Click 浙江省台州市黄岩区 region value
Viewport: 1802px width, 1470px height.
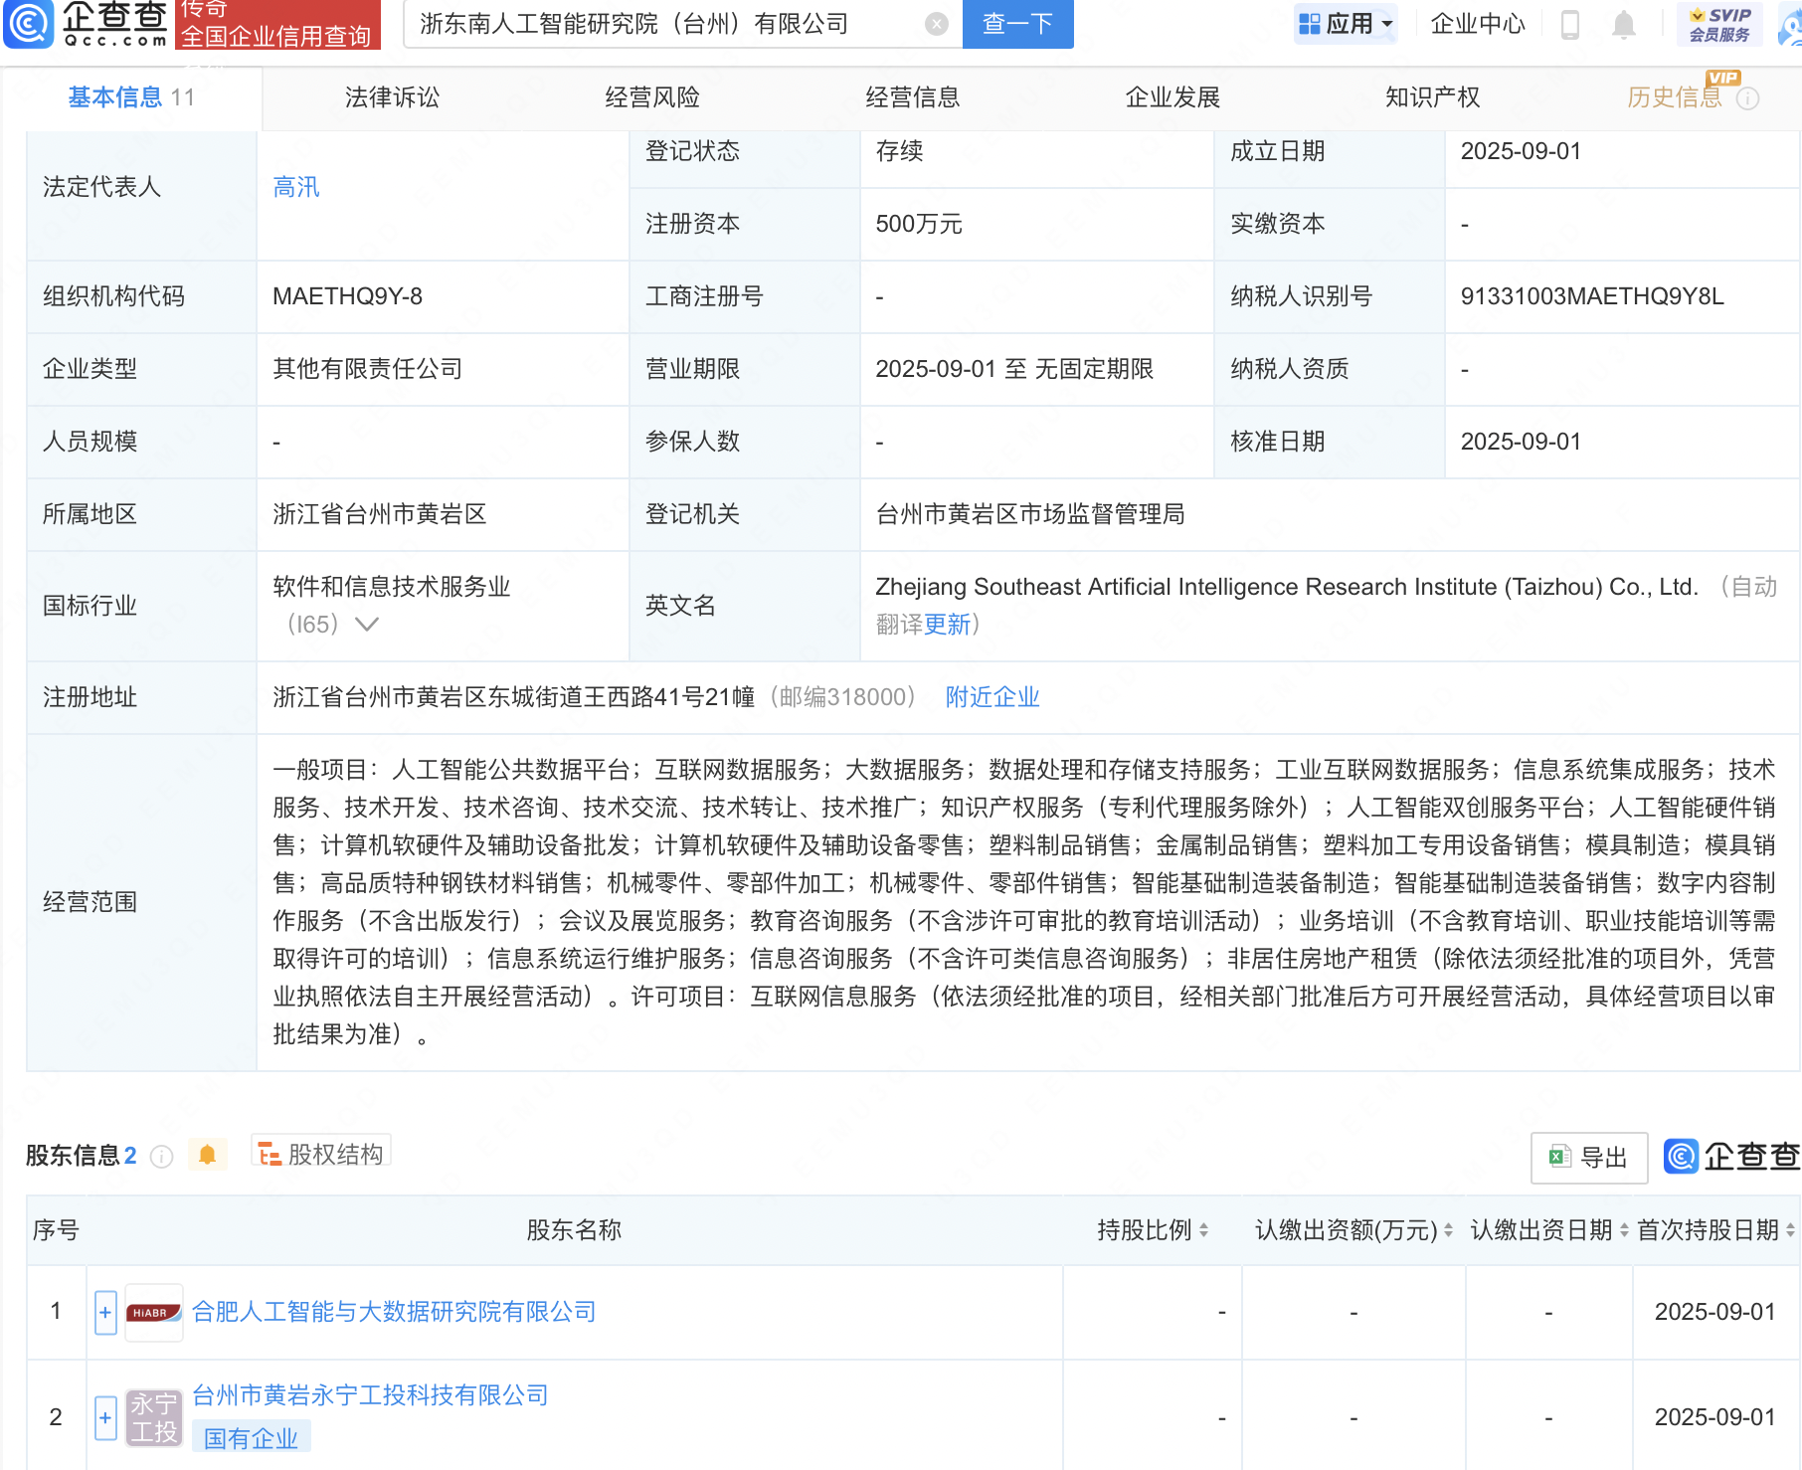tap(380, 514)
